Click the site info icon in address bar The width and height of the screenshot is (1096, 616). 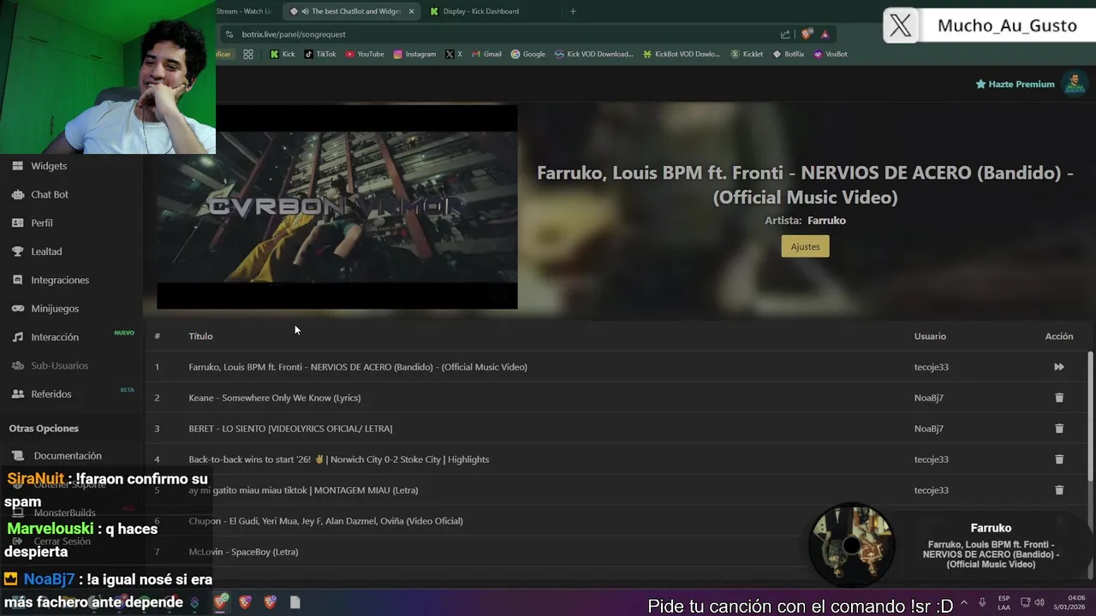pos(229,34)
